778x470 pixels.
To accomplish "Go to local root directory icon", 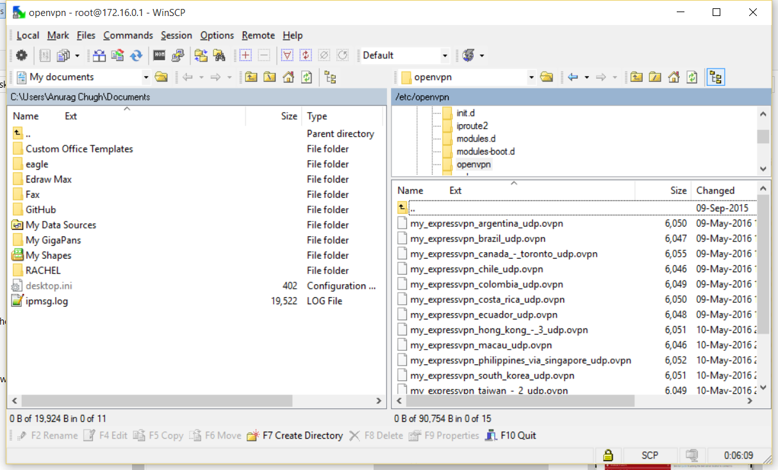I will [x=270, y=77].
